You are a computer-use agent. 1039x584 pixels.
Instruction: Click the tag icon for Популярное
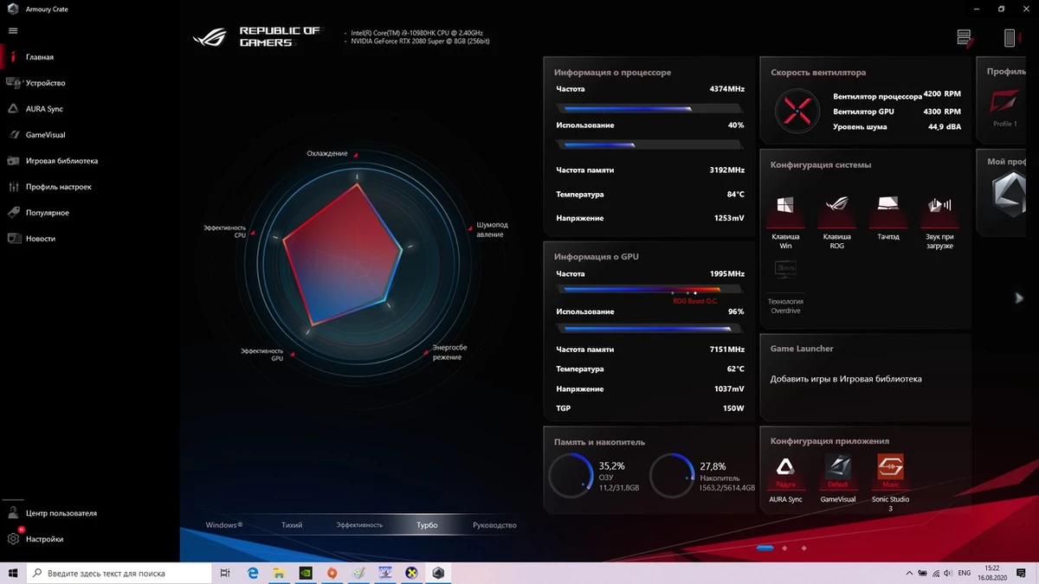click(x=13, y=213)
